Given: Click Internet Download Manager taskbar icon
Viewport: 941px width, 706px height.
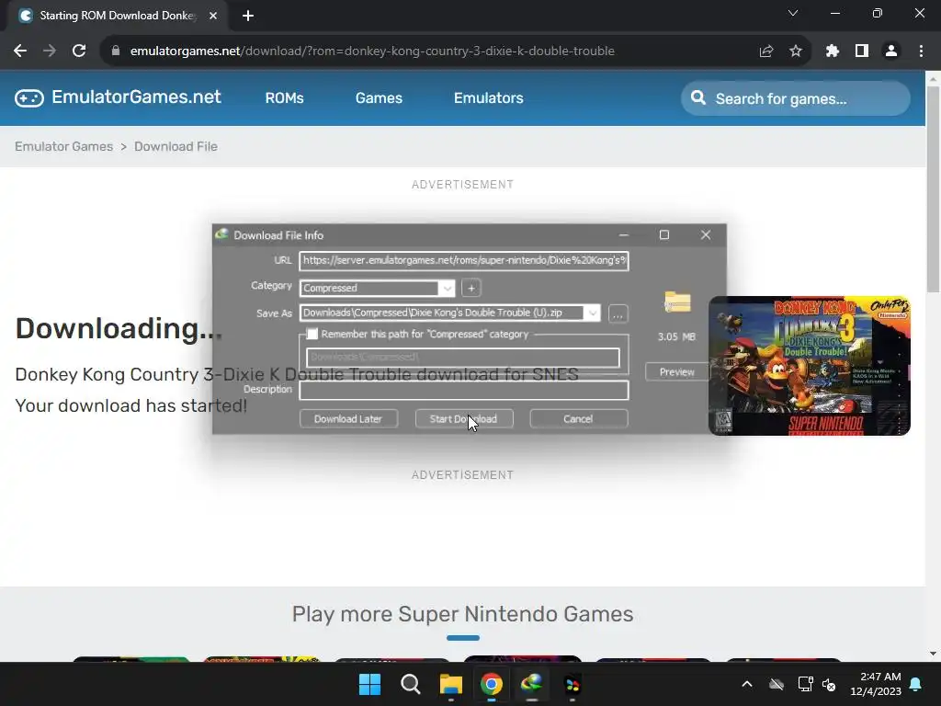Looking at the screenshot, I should point(532,684).
